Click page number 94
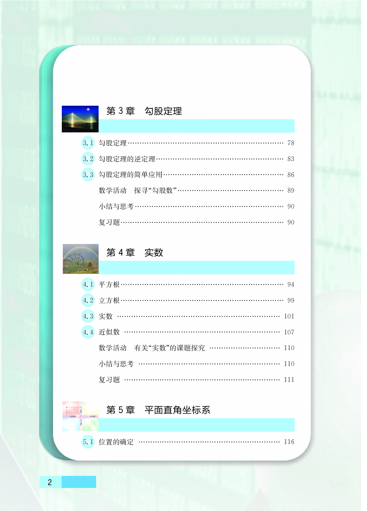This screenshot has width=367, height=511. [291, 284]
